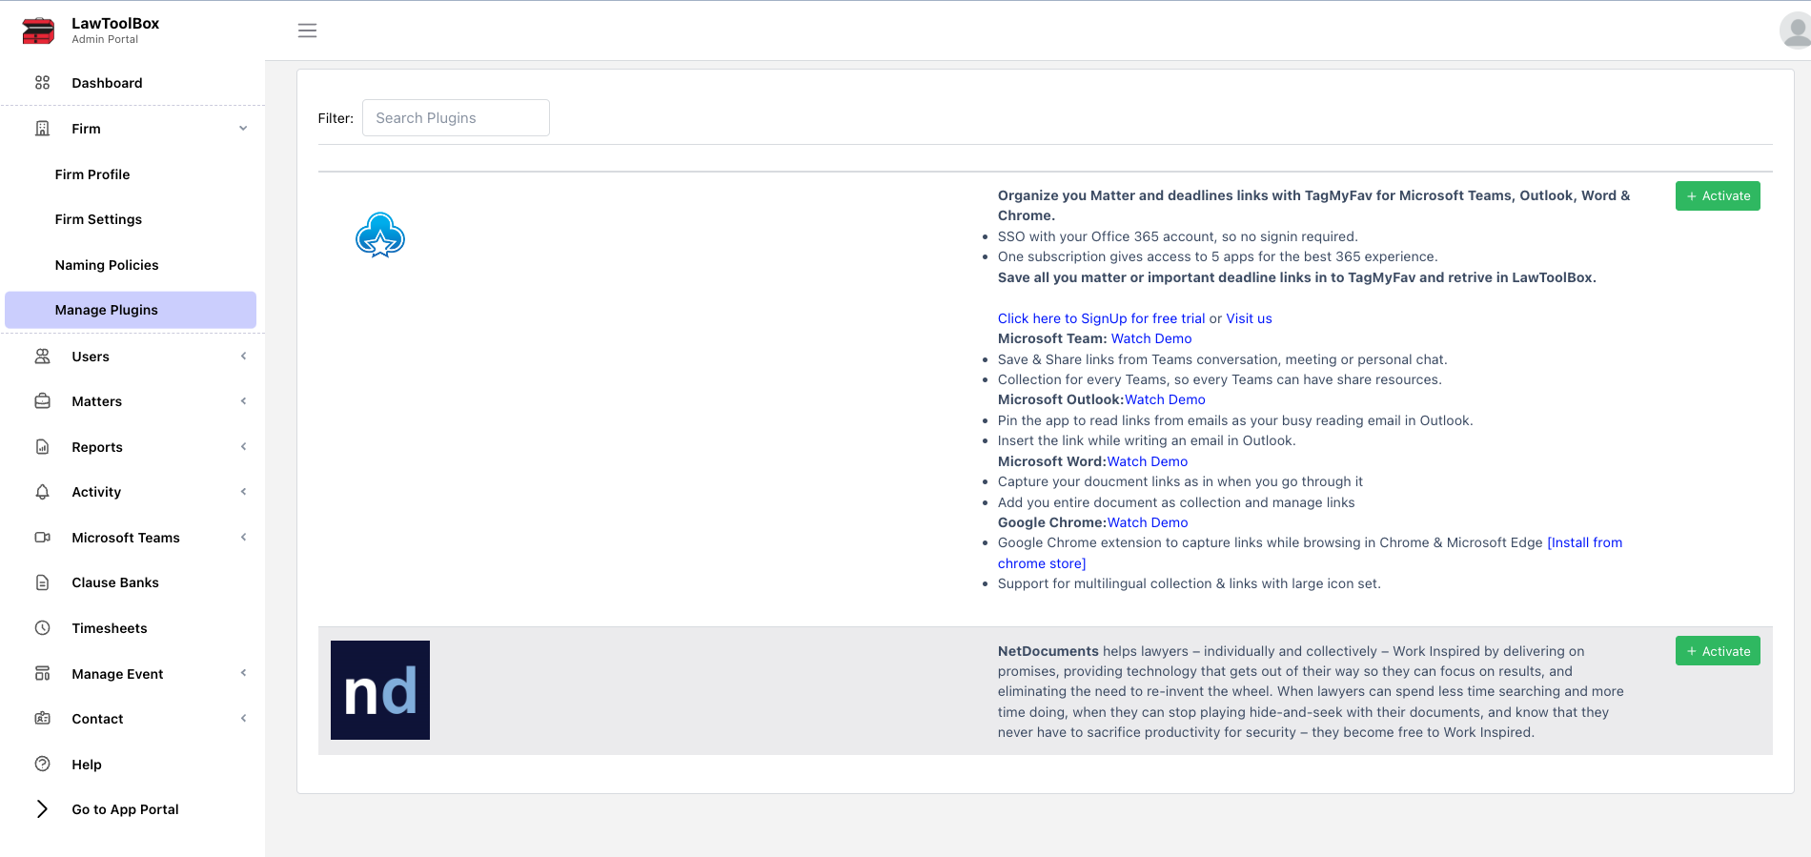Click the LawToolBox title text
1811x857 pixels.
pos(115,23)
